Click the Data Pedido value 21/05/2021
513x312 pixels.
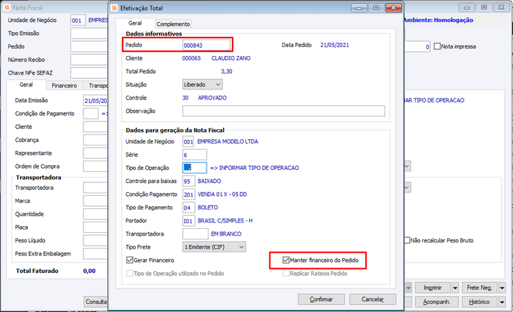334,45
